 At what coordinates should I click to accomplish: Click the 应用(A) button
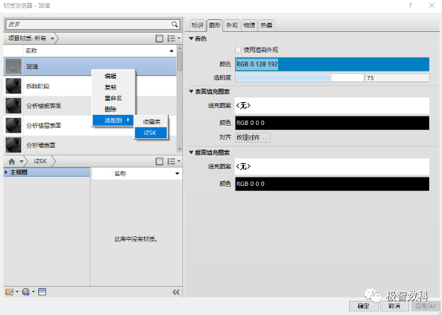tap(426, 306)
